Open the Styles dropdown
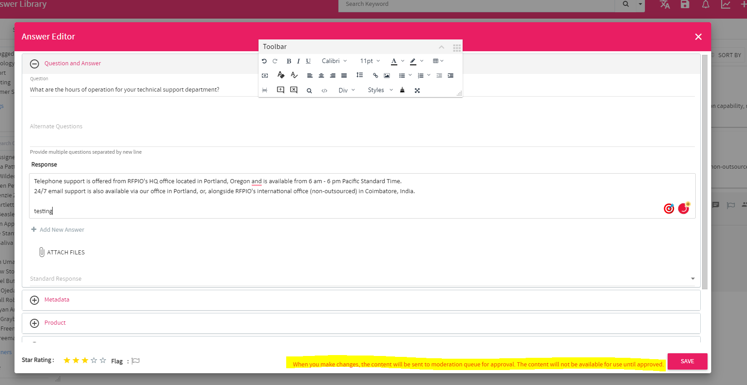 380,90
